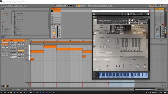Toggle the Fold button in piano roll
The width and height of the screenshot is (168, 94).
[27, 40]
